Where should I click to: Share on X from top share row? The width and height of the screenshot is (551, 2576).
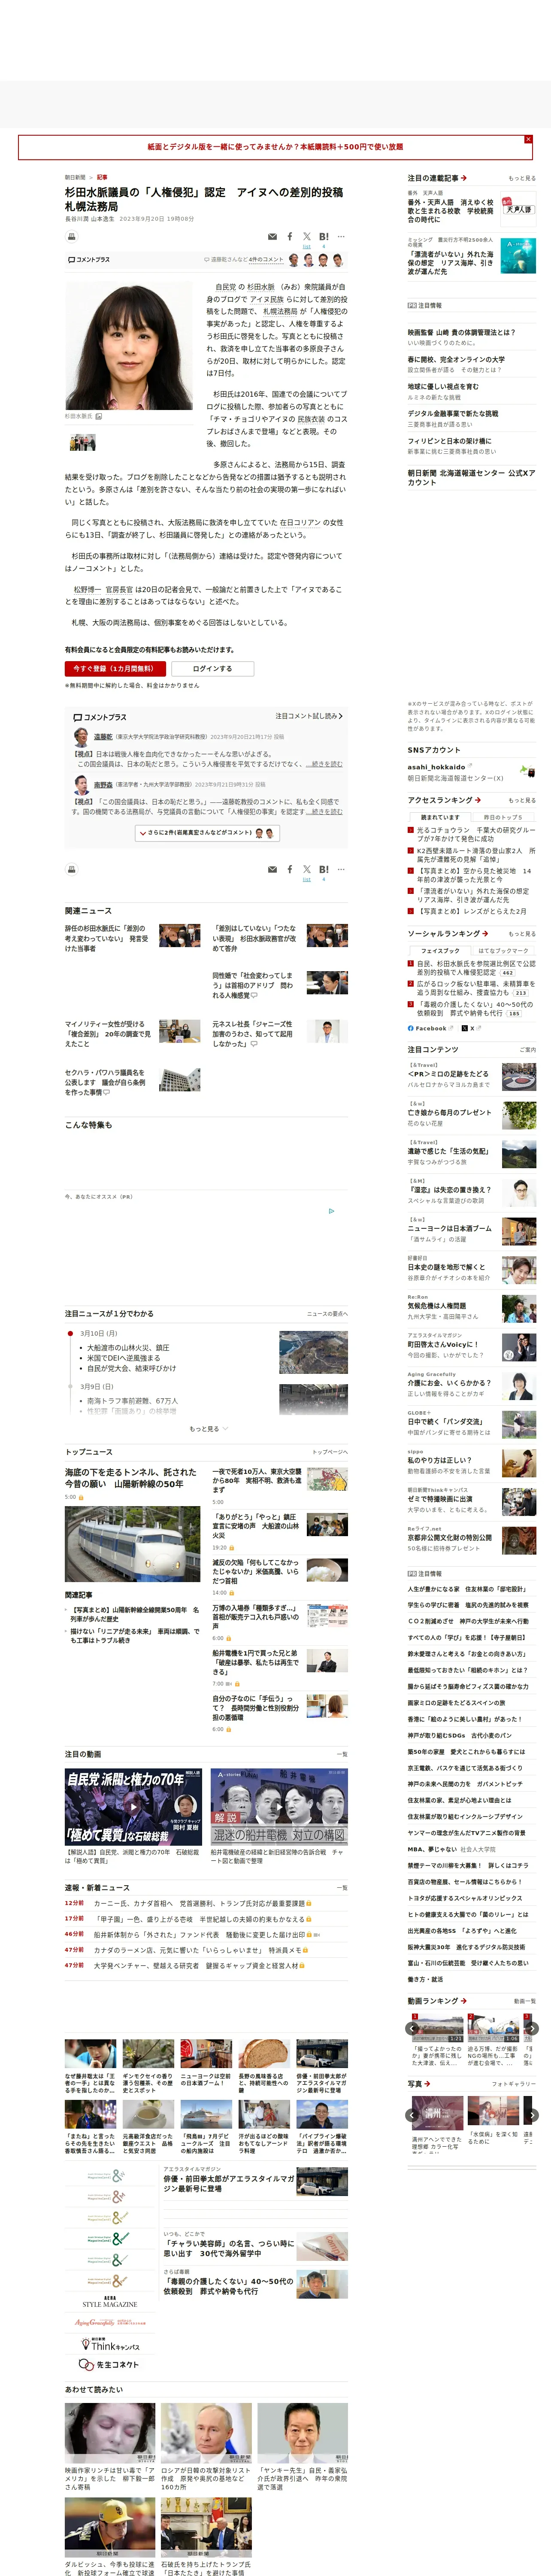(307, 237)
